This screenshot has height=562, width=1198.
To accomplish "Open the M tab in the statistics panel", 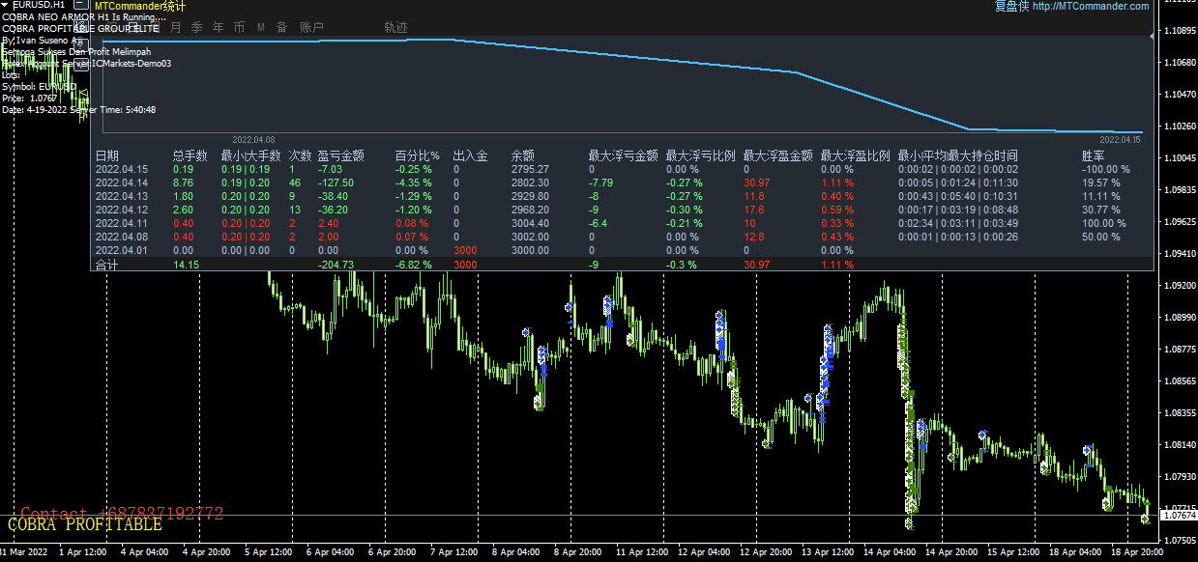I will coord(261,28).
